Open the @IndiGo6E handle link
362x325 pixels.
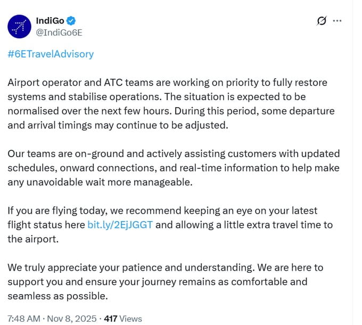[59, 32]
